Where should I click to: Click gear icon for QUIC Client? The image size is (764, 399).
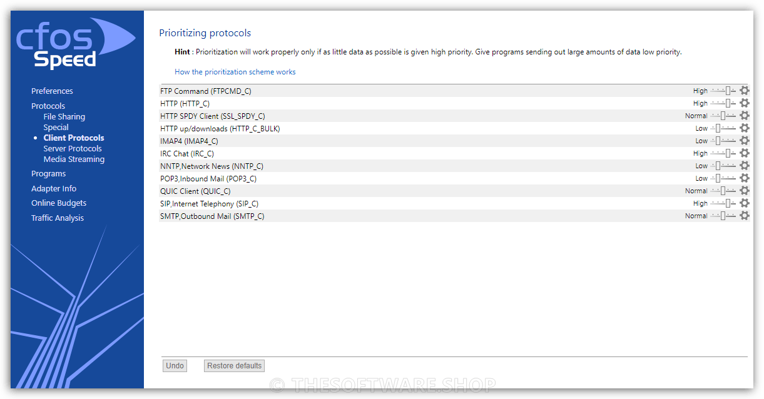744,191
